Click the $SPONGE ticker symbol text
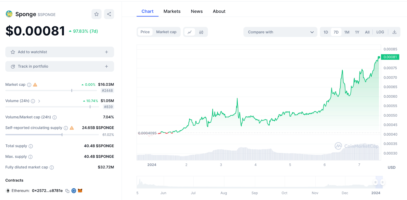This screenshot has height=200, width=407. coord(47,15)
